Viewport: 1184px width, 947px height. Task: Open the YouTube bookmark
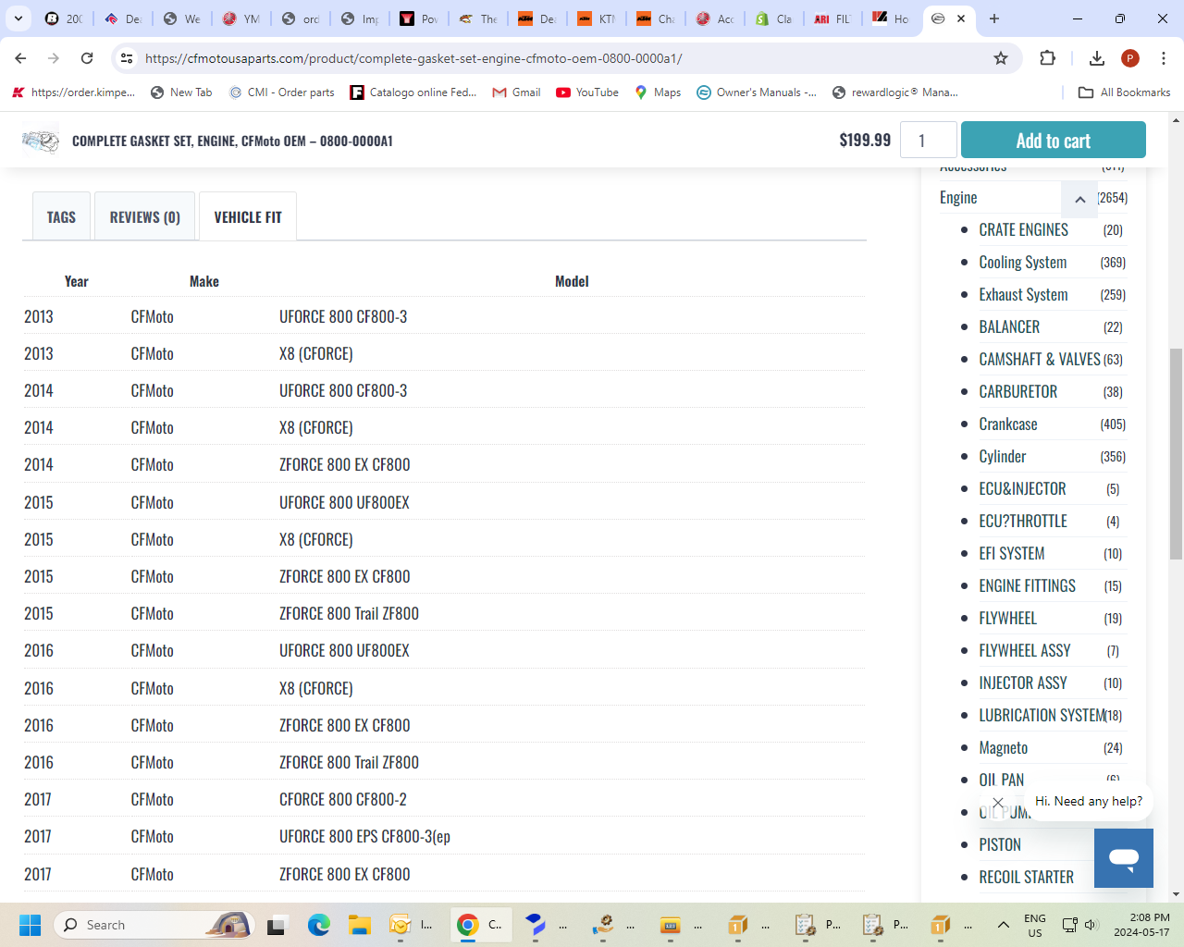pos(587,92)
